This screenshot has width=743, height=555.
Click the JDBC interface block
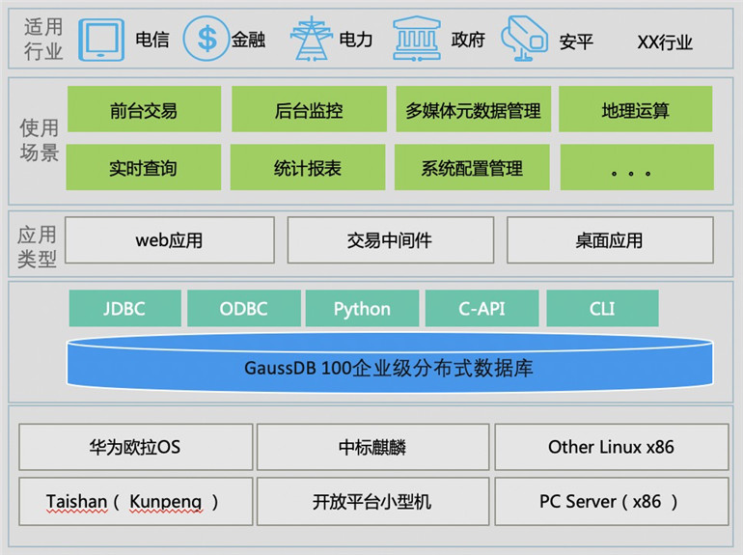(x=125, y=309)
